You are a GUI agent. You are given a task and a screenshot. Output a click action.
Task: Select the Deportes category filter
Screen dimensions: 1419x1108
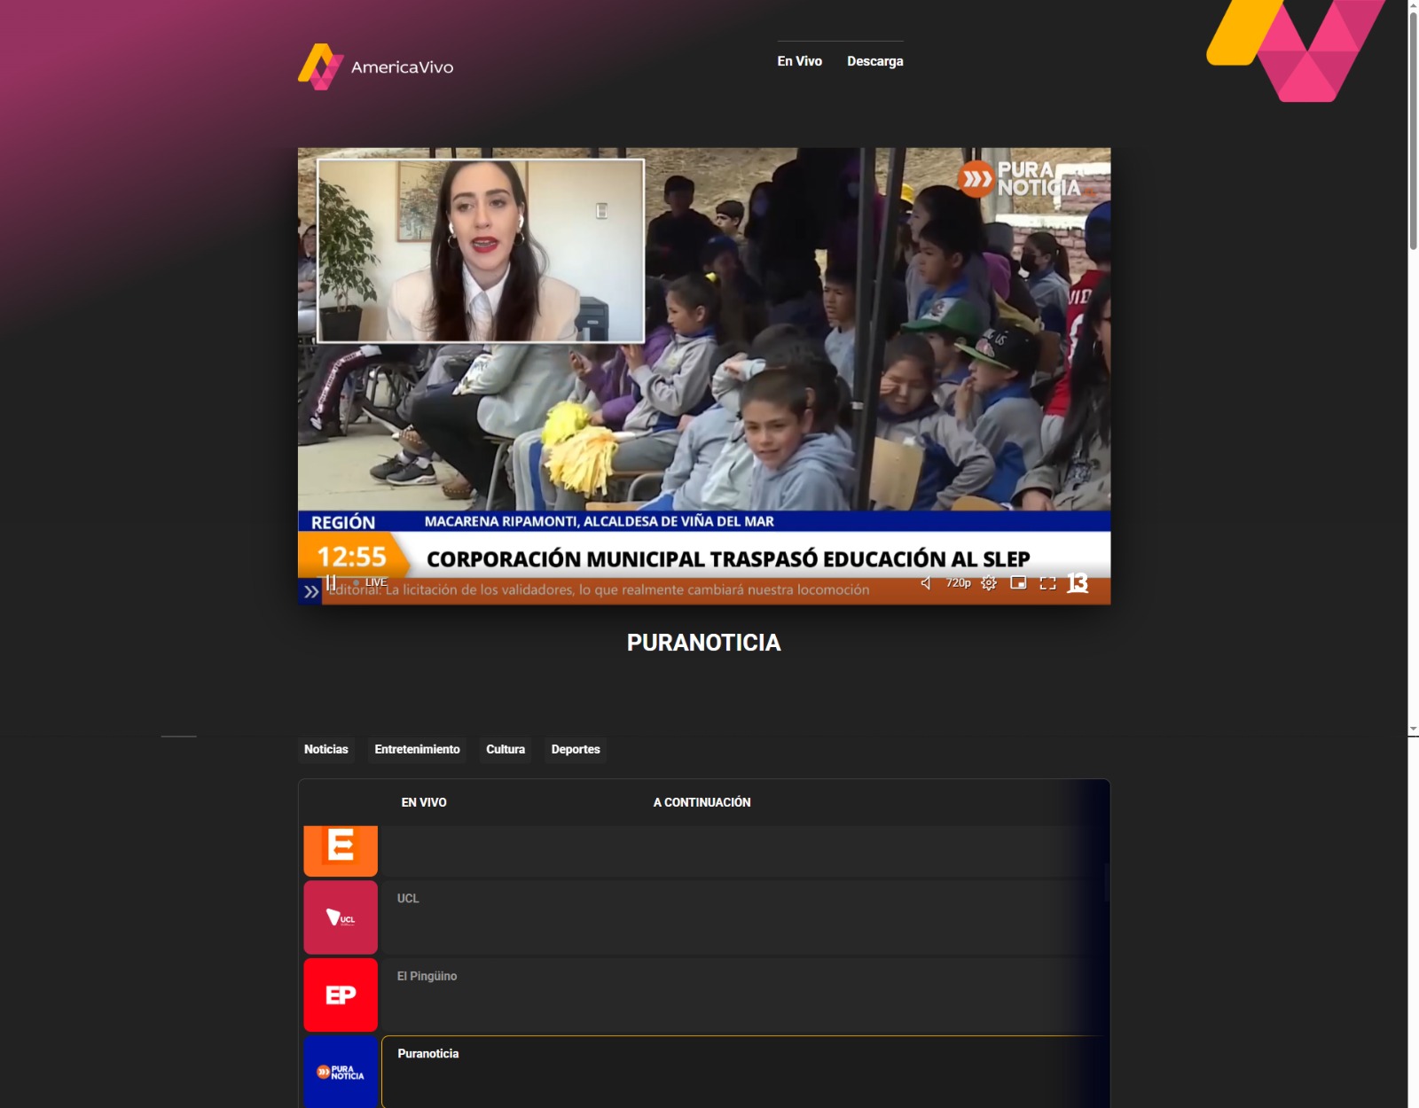coord(576,750)
